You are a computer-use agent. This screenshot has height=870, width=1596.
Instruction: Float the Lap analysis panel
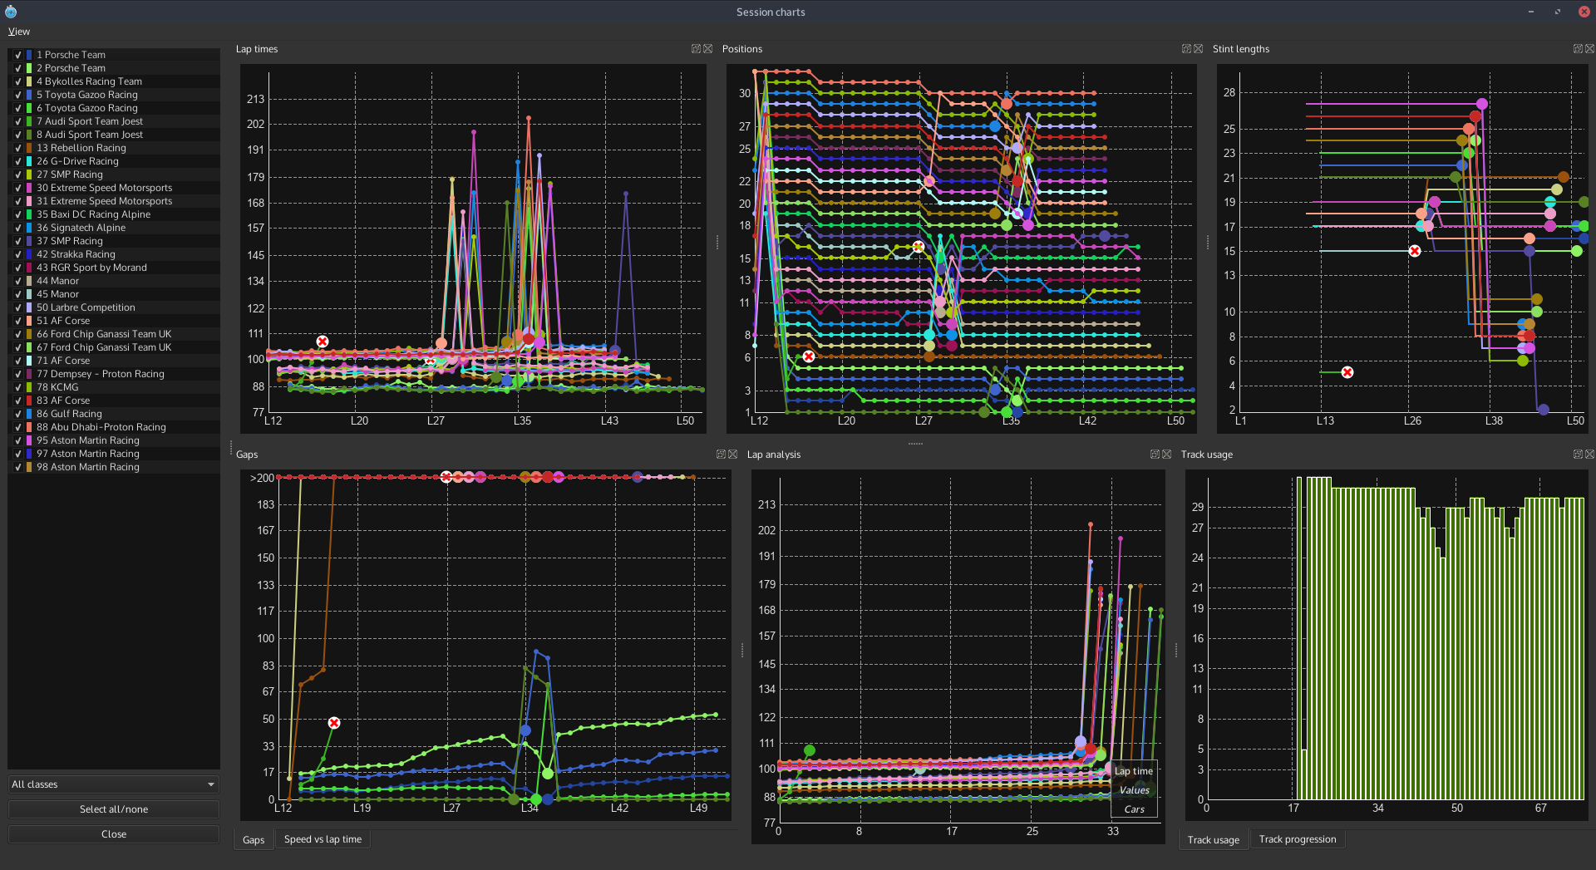click(x=1155, y=455)
